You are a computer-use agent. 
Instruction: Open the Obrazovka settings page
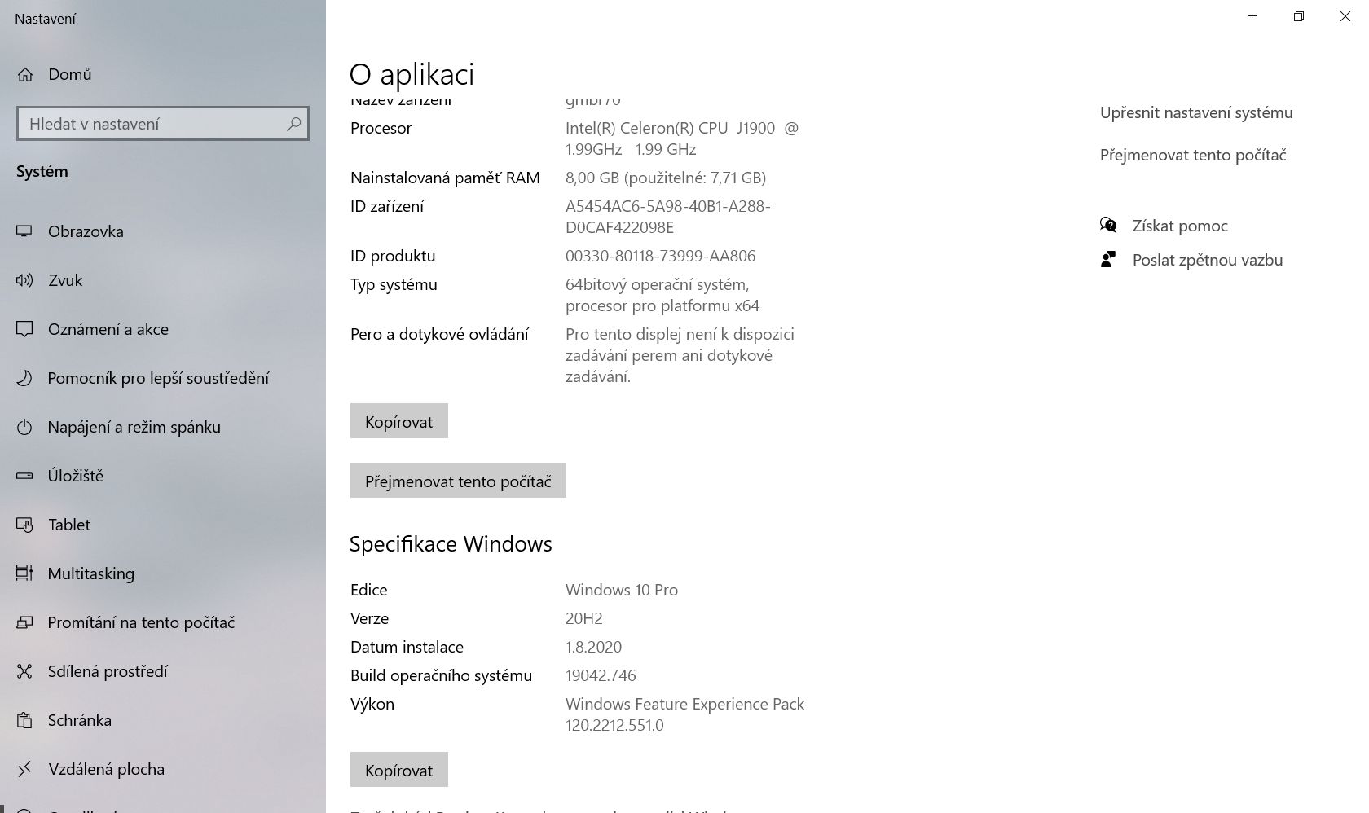[x=163, y=231]
